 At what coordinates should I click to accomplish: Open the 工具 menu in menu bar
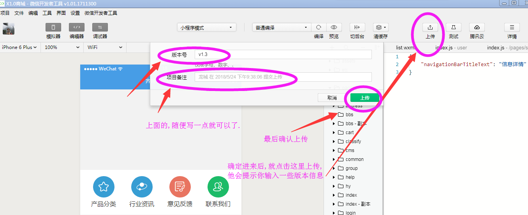(47, 13)
